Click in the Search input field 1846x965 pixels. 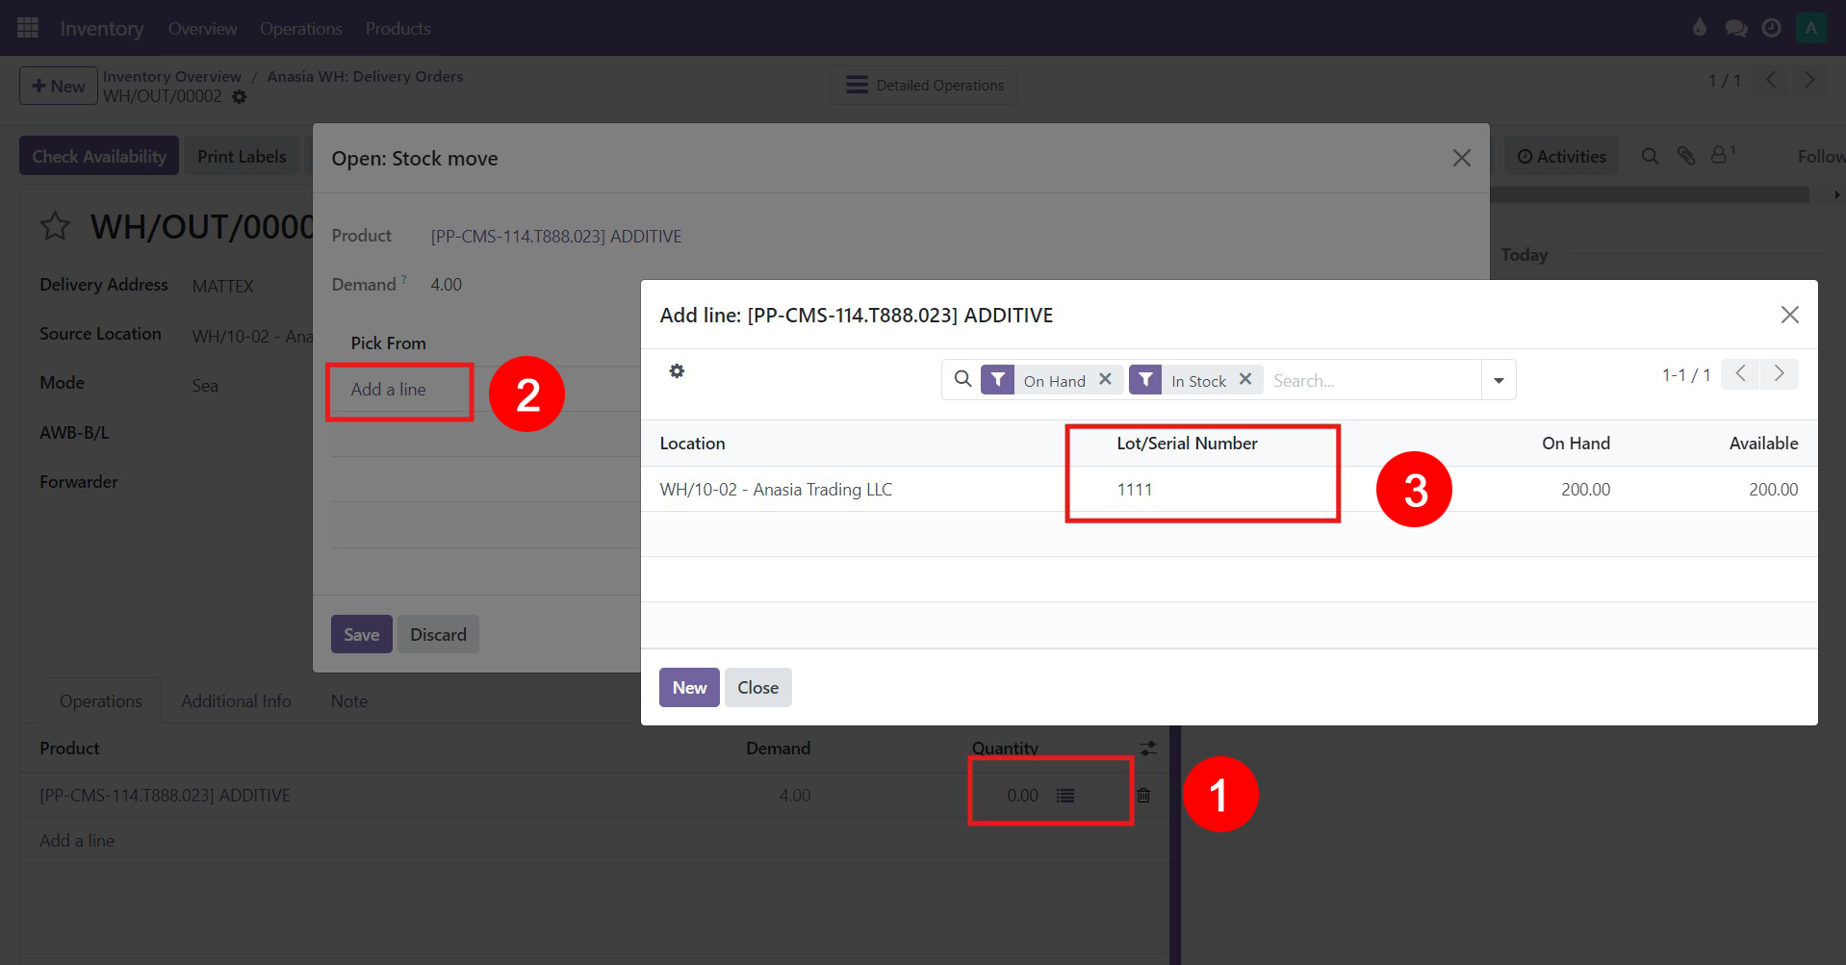[x=1372, y=380]
